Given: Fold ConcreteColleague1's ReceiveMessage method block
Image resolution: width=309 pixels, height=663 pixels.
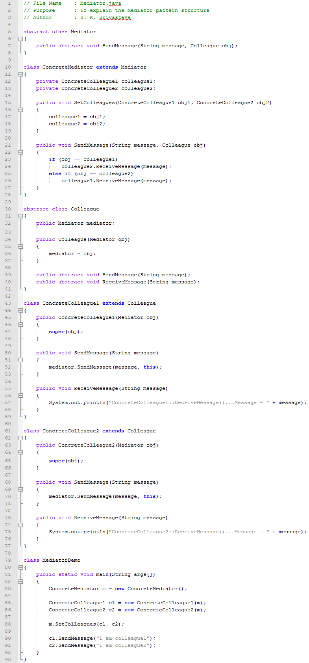Looking at the screenshot, I should click(20, 395).
